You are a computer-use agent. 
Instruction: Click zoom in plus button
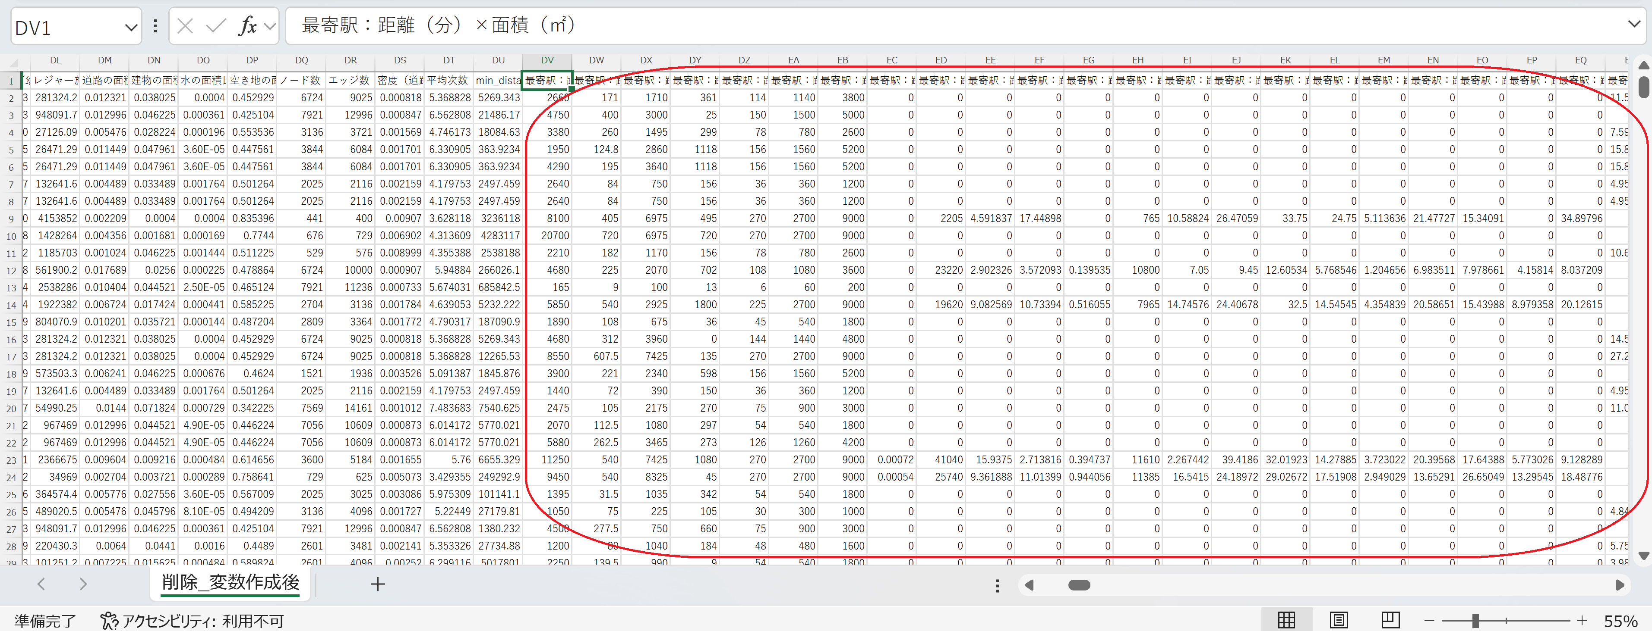tap(1582, 620)
